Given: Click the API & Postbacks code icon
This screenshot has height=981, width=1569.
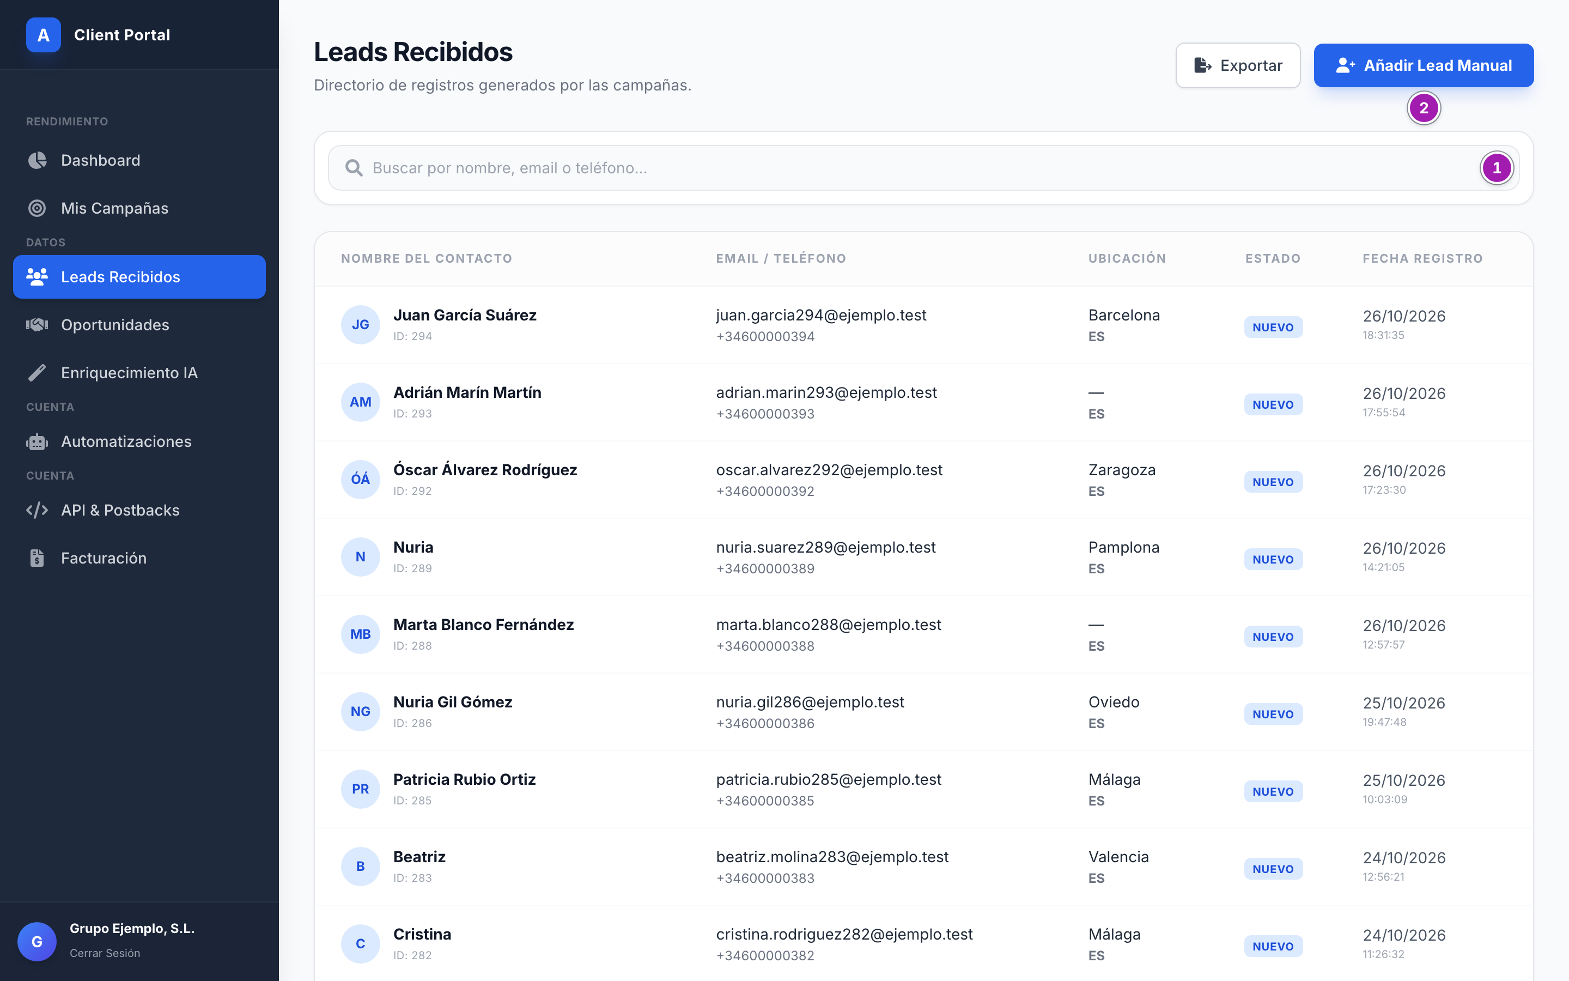Looking at the screenshot, I should (x=37, y=511).
